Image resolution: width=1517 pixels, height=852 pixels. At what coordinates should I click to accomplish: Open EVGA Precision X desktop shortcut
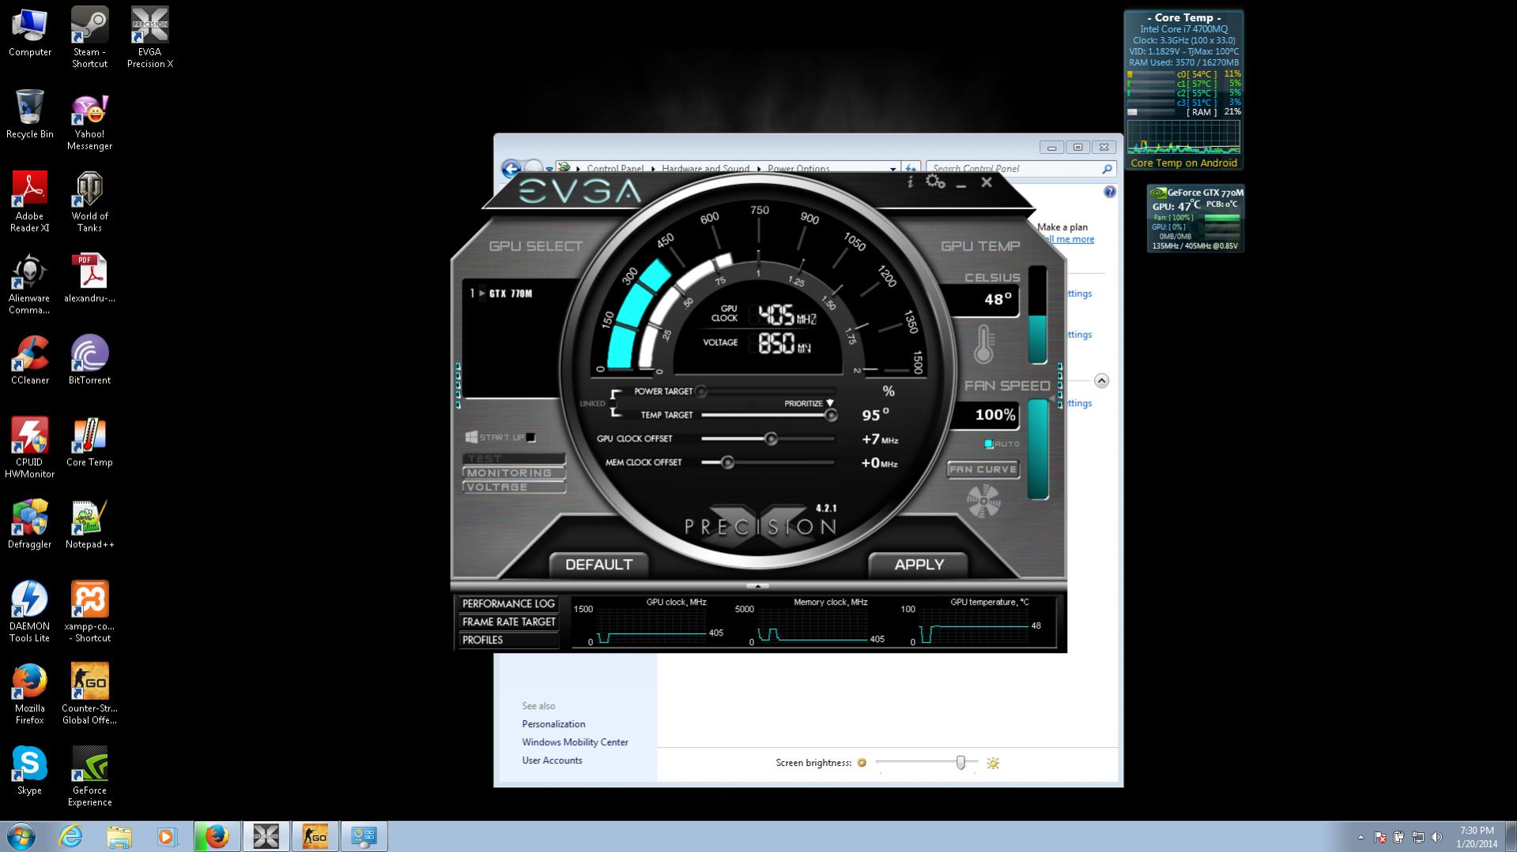coord(149,38)
